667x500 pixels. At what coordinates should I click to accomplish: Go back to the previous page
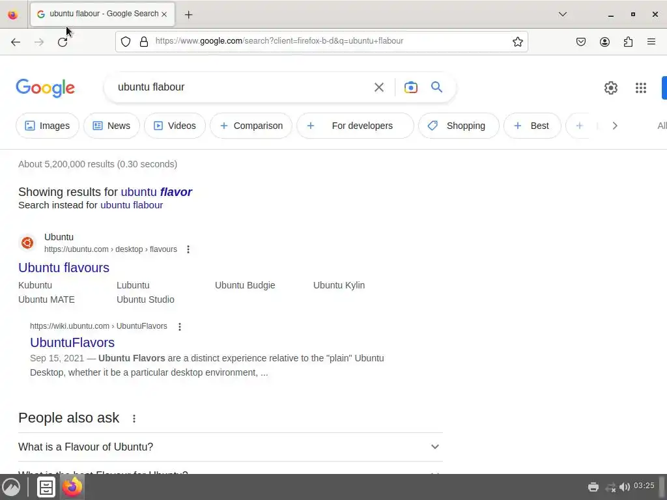pos(16,42)
